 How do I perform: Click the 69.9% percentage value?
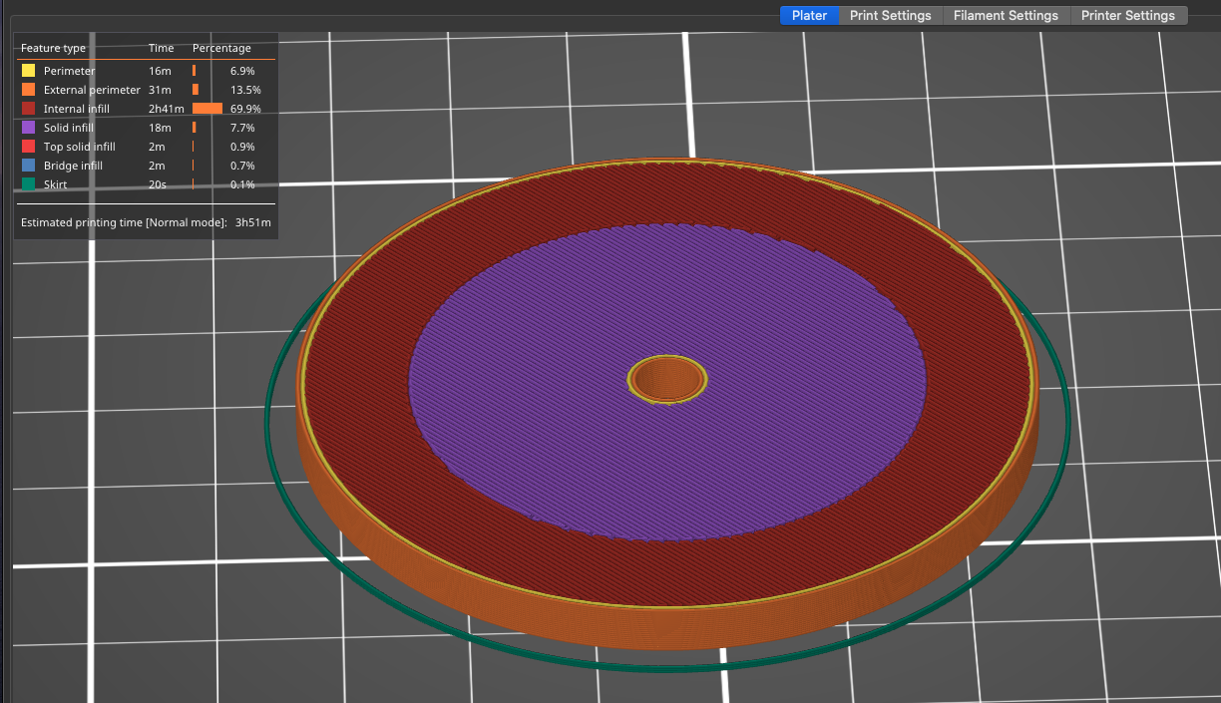(245, 110)
